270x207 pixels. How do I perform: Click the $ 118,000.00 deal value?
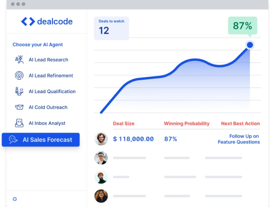[133, 139]
